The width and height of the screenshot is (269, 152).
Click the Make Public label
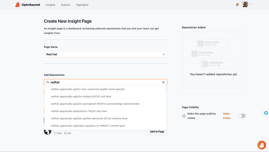point(226,116)
